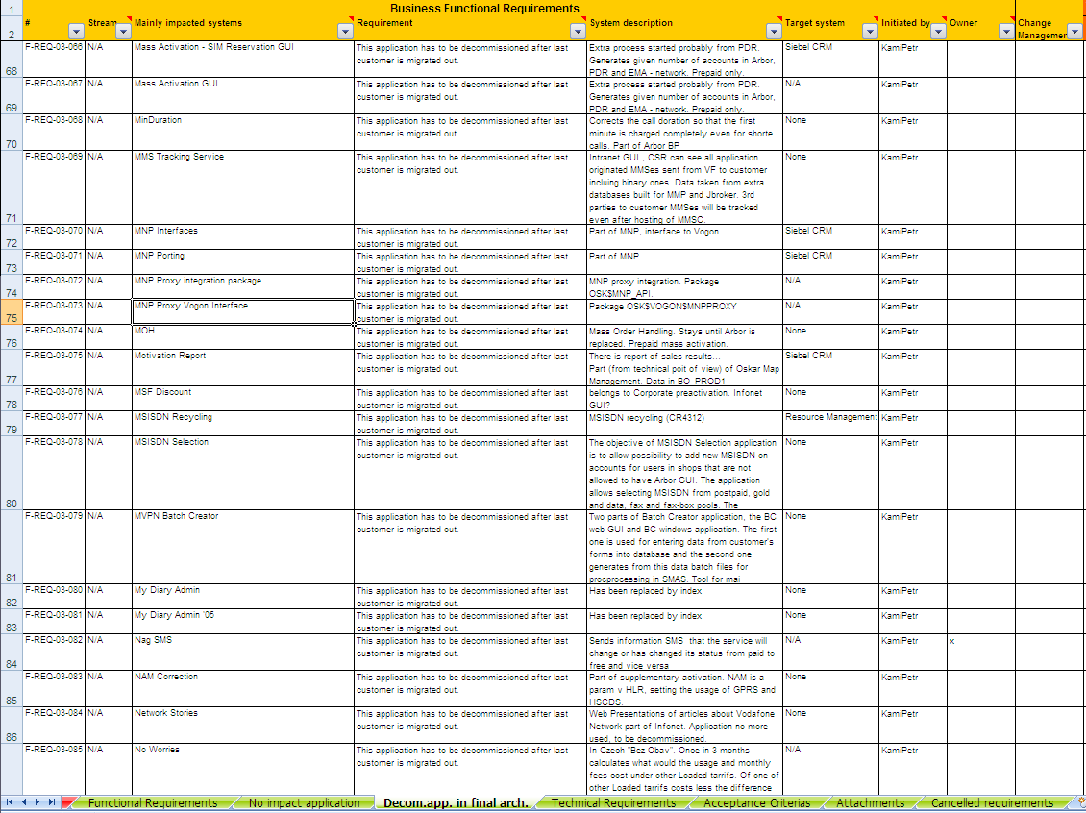Select the Part of MNP description cell

click(684, 261)
